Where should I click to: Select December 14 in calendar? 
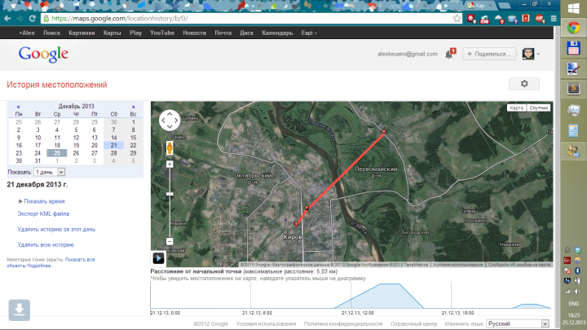pos(114,138)
